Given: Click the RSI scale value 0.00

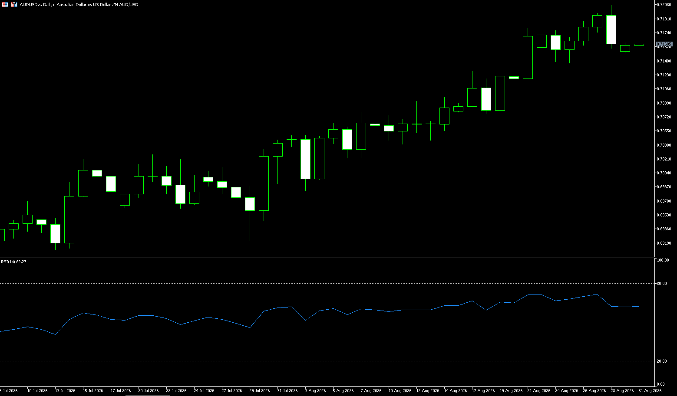Looking at the screenshot, I should tap(661, 384).
